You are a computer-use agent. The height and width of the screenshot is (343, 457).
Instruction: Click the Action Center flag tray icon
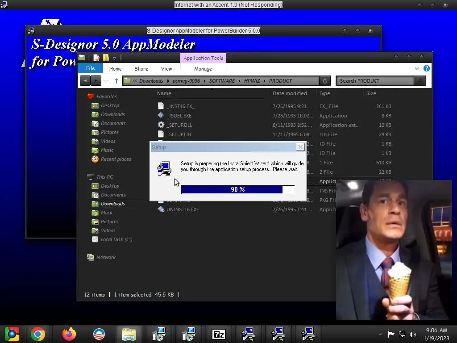[391, 334]
